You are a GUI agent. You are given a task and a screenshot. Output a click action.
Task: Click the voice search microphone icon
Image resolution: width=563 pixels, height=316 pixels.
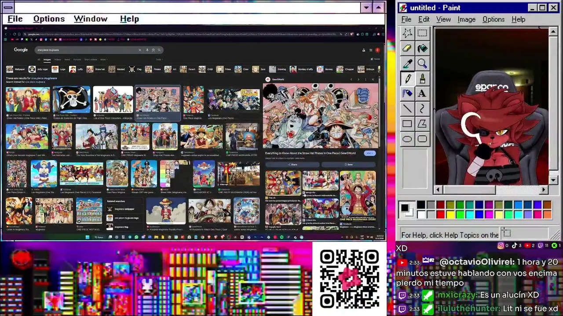(147, 50)
